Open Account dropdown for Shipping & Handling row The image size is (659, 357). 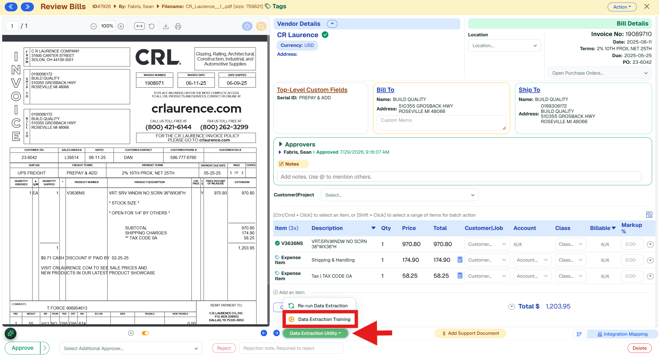pos(532,260)
